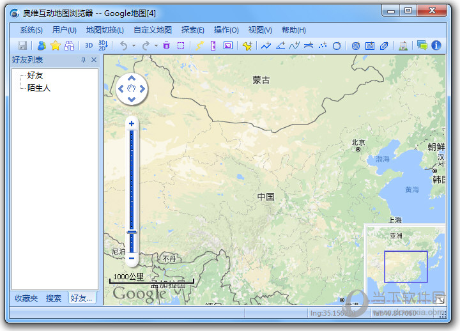Image resolution: width=460 pixels, height=331 pixels.
Task: Pin the 好友列表 panel
Action: coord(83,60)
